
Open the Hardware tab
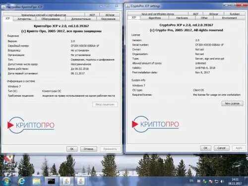(x=182, y=18)
